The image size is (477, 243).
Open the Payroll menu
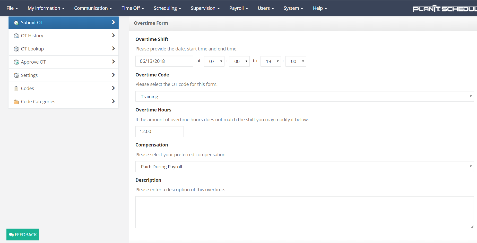[x=239, y=8]
